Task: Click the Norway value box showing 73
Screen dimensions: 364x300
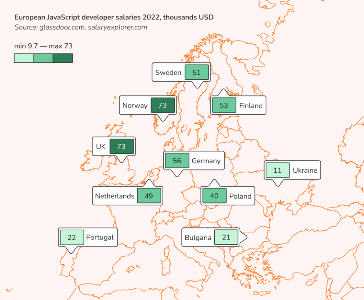Action: point(162,106)
